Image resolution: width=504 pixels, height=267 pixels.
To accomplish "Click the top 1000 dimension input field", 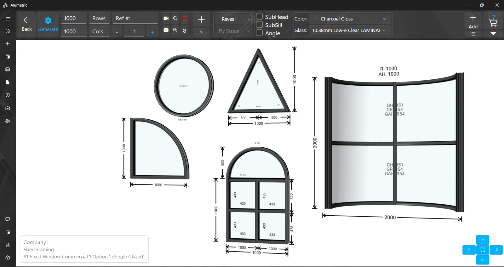I will coord(74,18).
